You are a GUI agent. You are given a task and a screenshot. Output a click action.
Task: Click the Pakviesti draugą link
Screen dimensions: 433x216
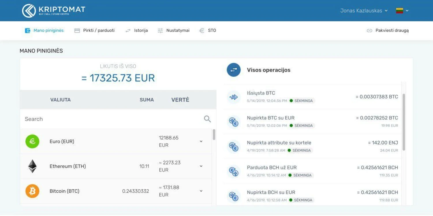[x=388, y=31]
